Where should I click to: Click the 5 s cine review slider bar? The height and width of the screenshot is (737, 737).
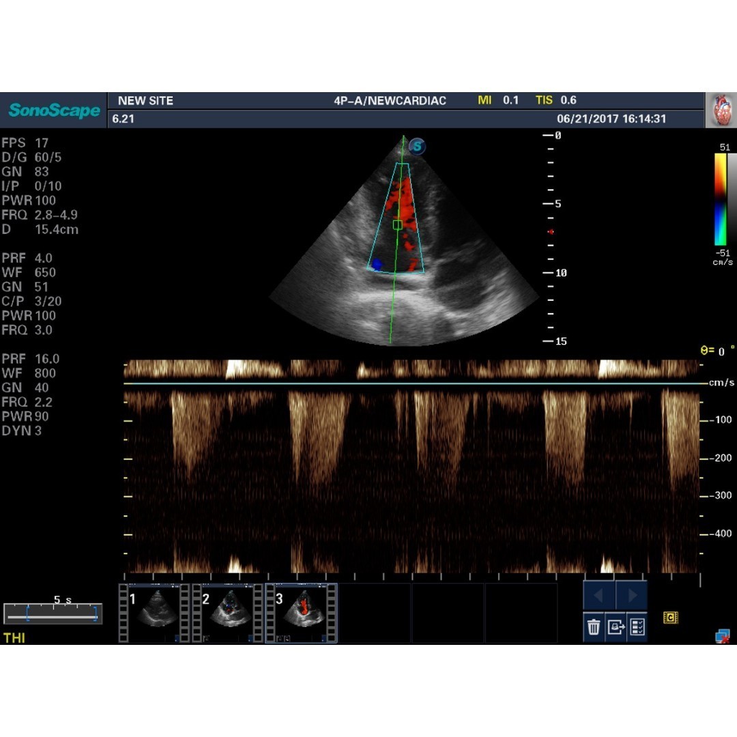point(53,614)
